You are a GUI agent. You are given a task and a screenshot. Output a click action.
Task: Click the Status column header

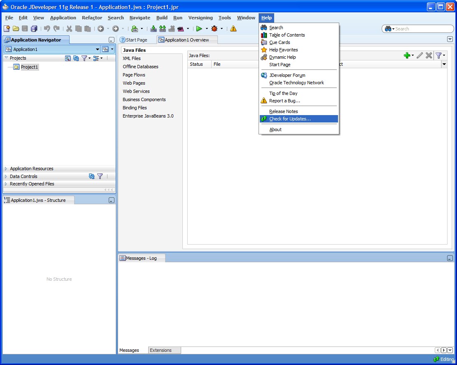pyautogui.click(x=199, y=64)
